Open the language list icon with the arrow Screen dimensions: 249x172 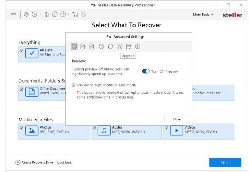click(128, 46)
